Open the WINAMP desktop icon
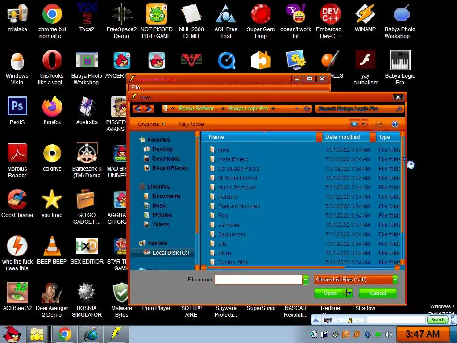 pos(365,17)
